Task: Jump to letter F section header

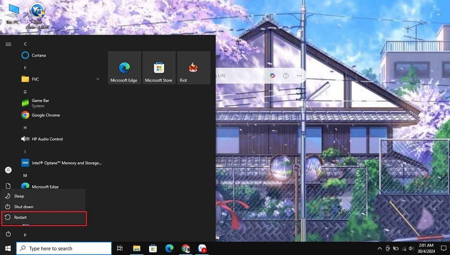Action: click(x=25, y=68)
